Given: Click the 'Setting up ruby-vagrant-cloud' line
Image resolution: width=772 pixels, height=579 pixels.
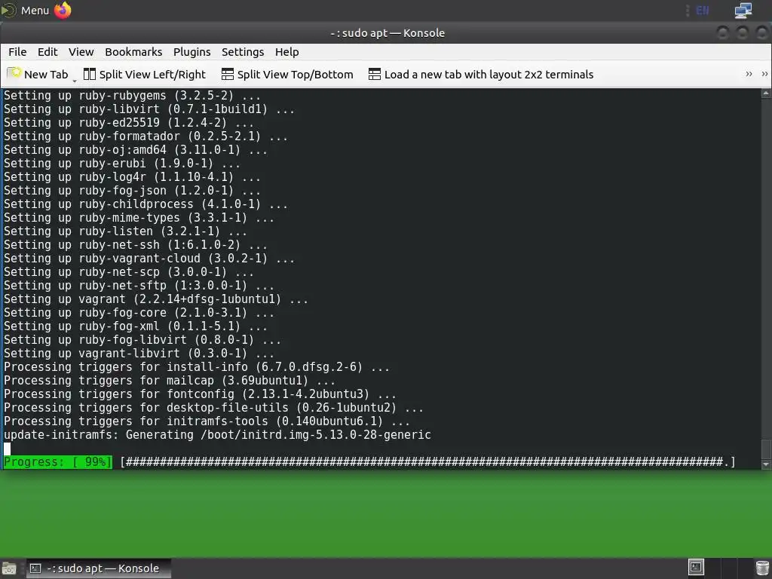Looking at the screenshot, I should 149,259.
